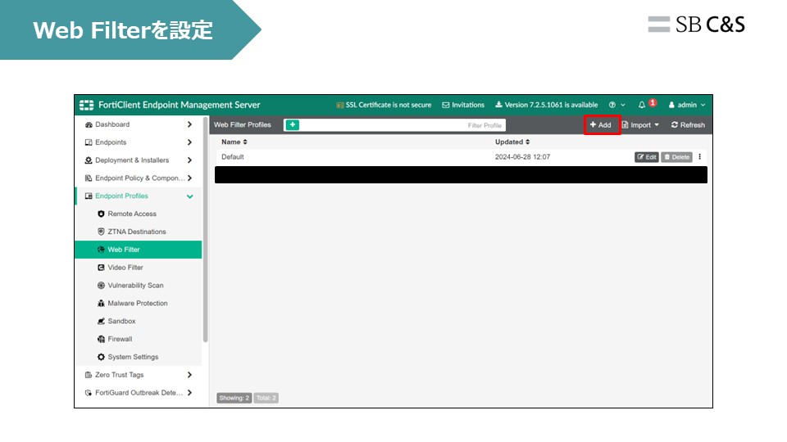Click the FortiClient EMS logo icon

pyautogui.click(x=86, y=105)
